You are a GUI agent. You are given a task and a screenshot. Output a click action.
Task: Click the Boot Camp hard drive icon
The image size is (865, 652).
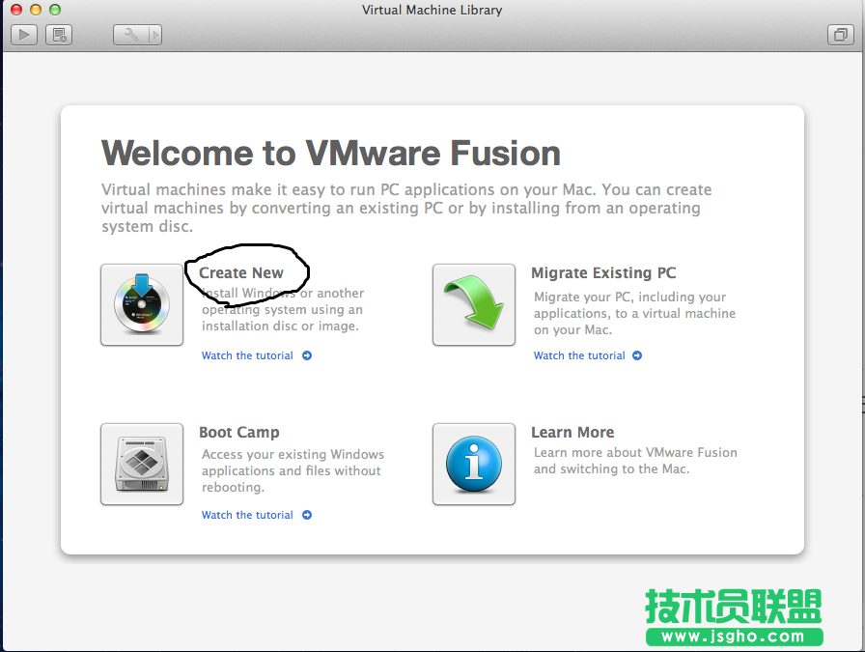(x=141, y=464)
